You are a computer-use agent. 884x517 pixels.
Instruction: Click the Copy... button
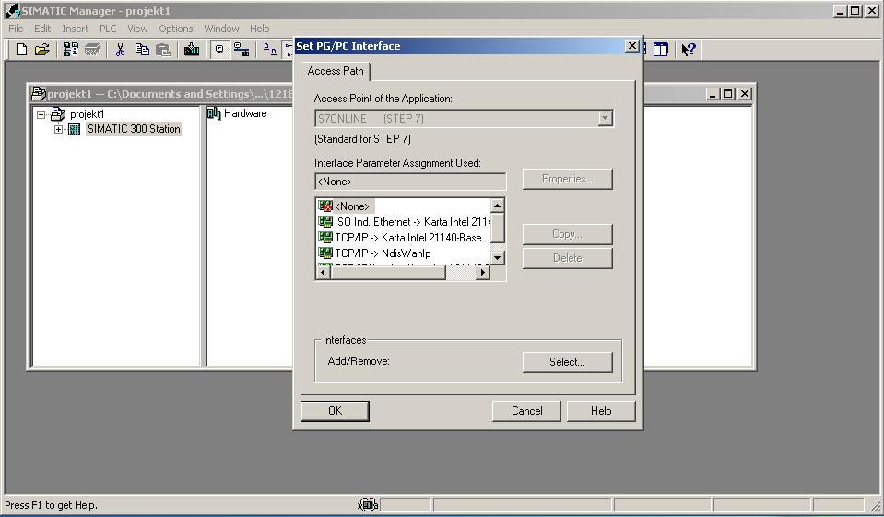pyautogui.click(x=567, y=234)
